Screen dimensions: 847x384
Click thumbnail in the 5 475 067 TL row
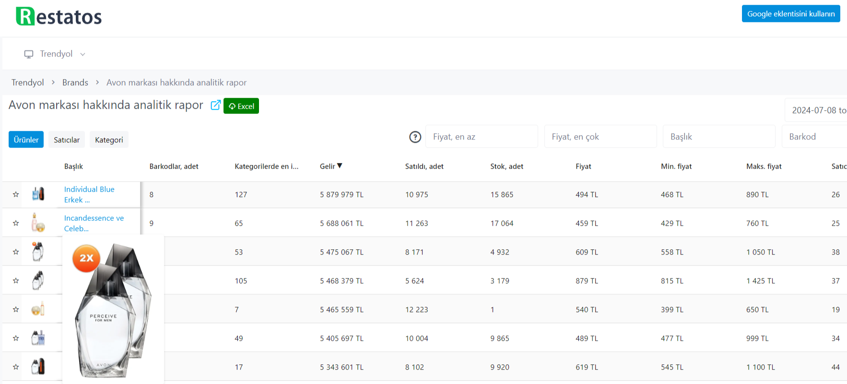pos(38,252)
